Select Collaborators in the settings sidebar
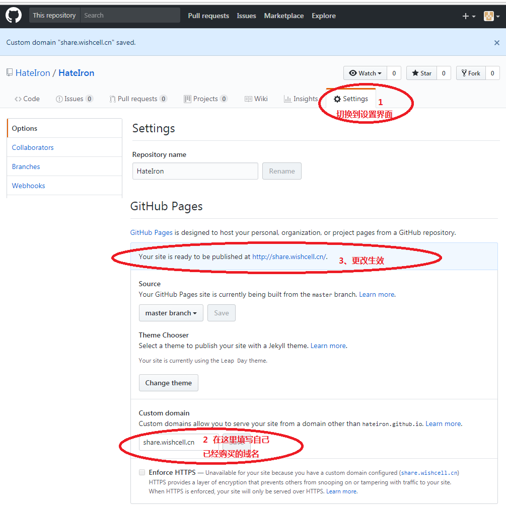506x509 pixels. point(33,147)
